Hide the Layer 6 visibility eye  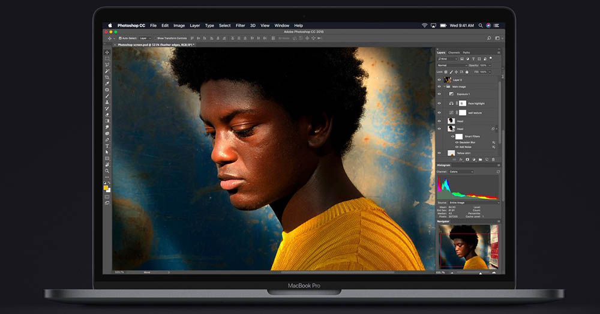point(439,80)
